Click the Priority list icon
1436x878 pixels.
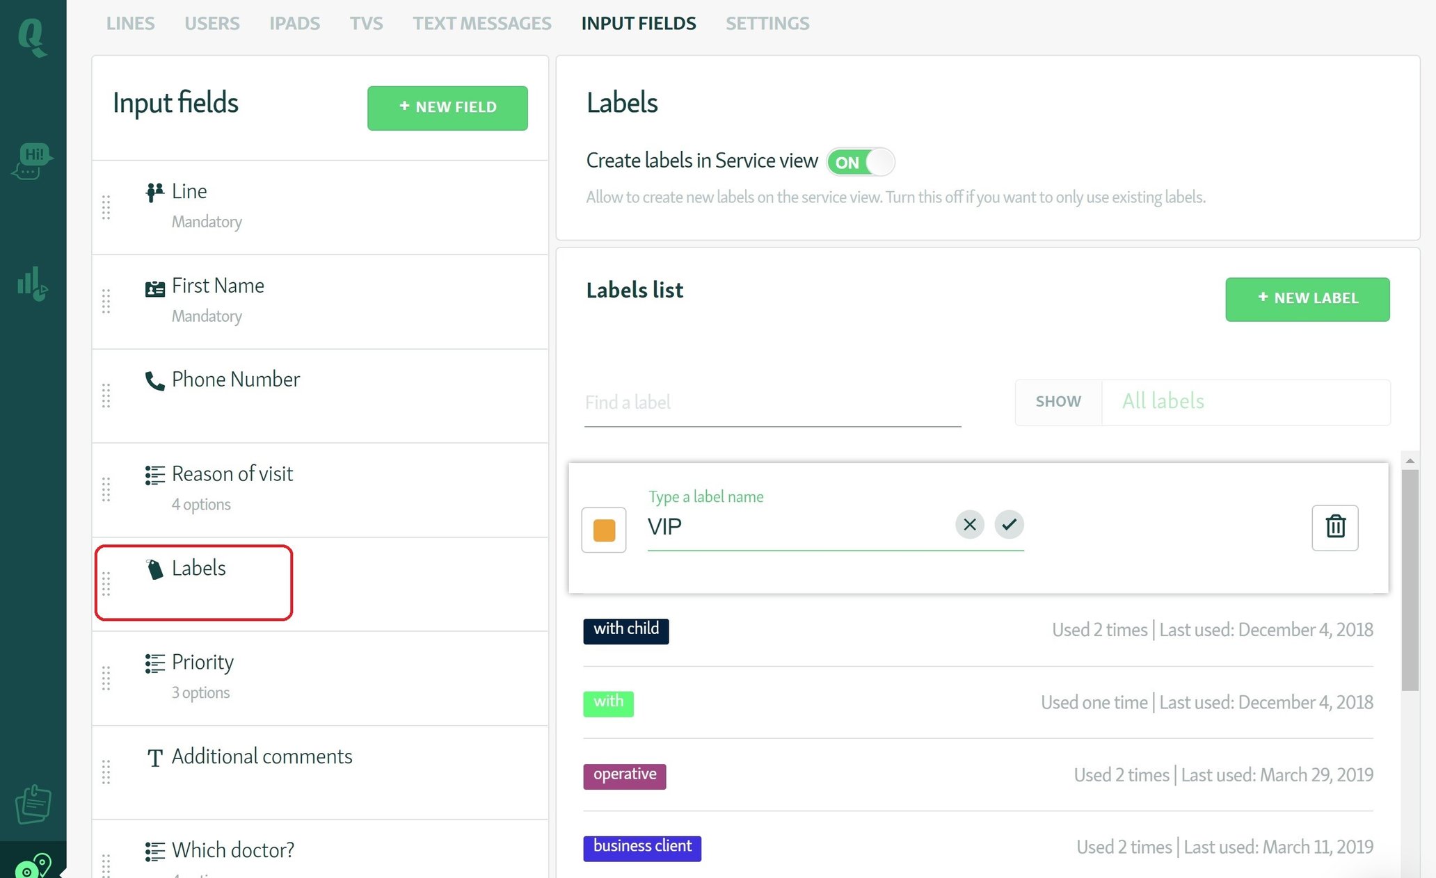pos(154,663)
